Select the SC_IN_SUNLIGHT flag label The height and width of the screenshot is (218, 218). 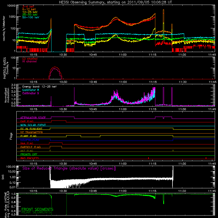coord(31,129)
